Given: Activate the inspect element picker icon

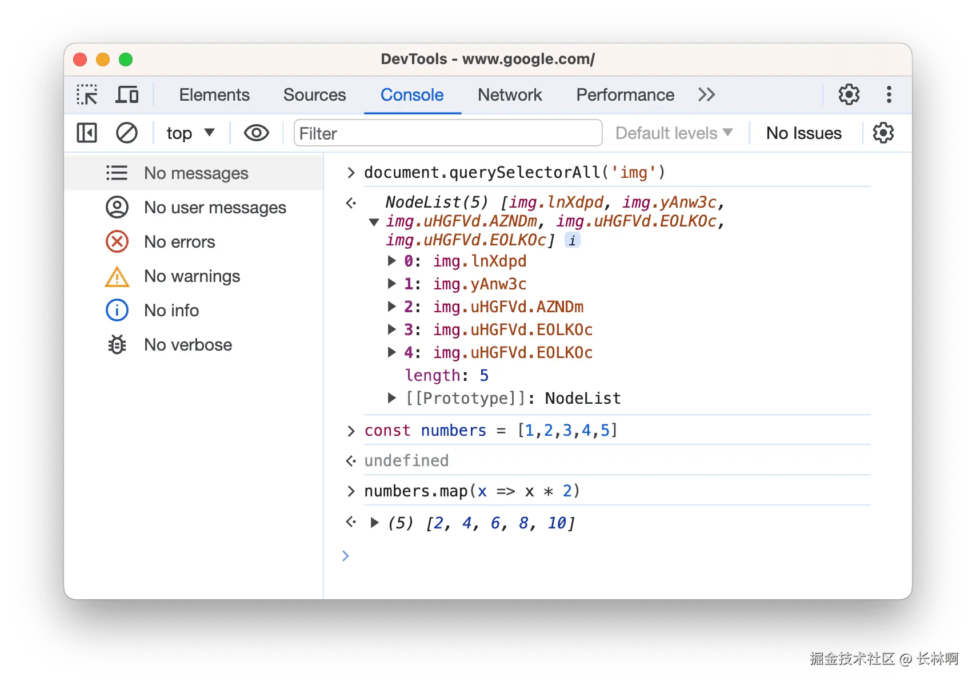Looking at the screenshot, I should 87,94.
